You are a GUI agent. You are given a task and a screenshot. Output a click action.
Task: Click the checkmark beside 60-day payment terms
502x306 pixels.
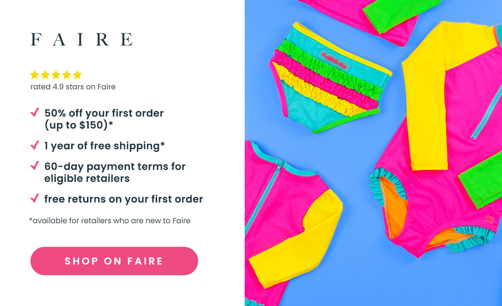coord(35,166)
